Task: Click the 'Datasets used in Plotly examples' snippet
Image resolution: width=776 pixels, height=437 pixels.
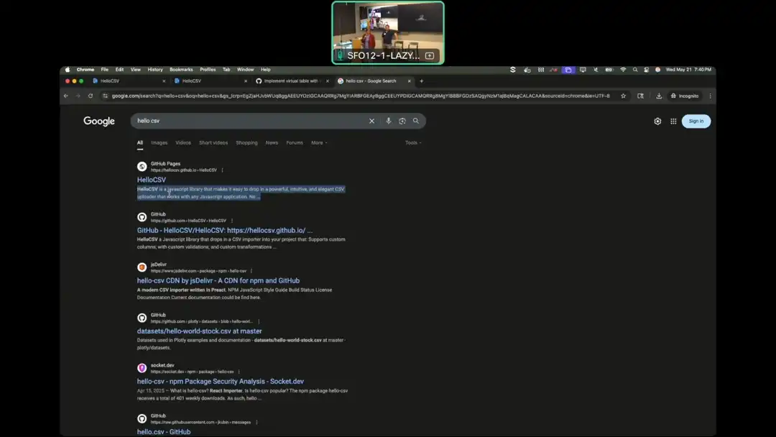Action: point(241,344)
